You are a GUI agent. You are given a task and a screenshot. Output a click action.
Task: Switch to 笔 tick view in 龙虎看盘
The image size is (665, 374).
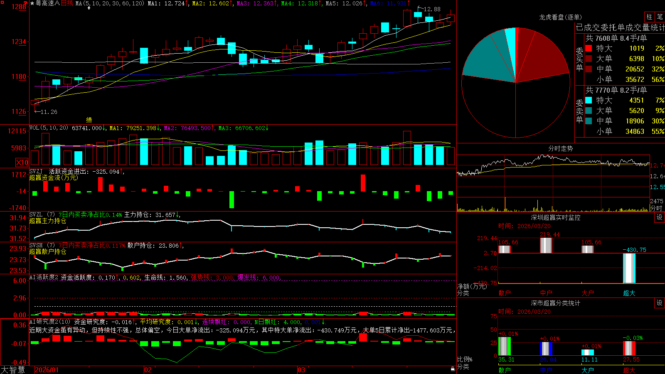tap(660, 17)
